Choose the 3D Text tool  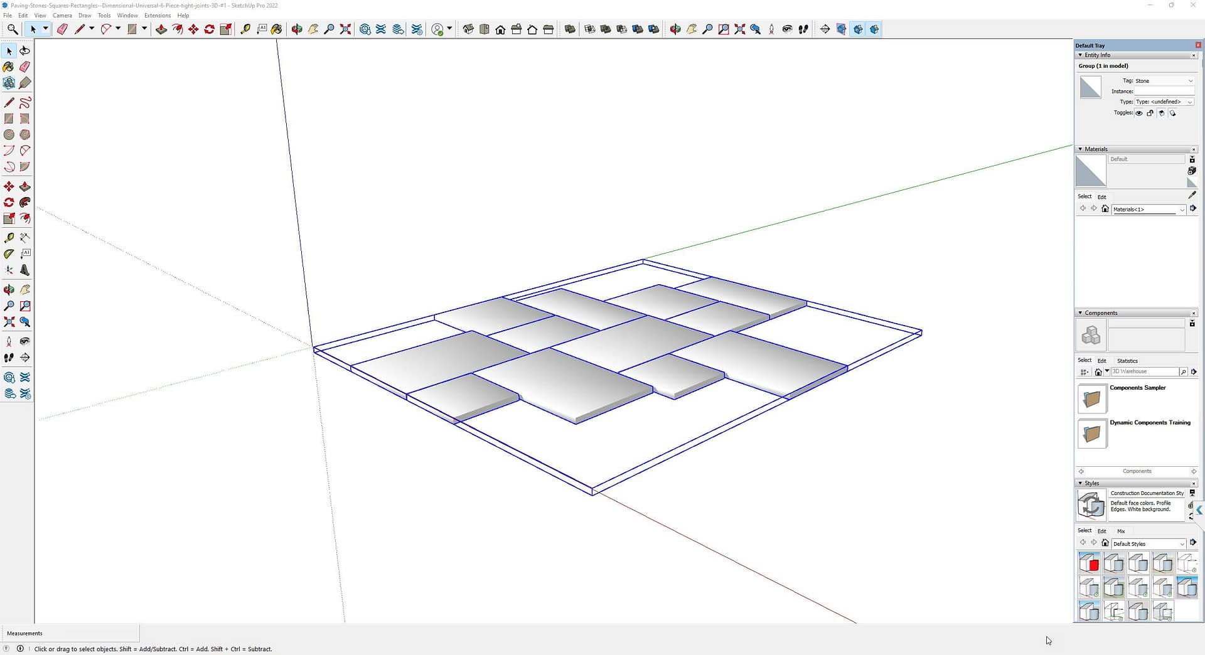click(x=25, y=270)
